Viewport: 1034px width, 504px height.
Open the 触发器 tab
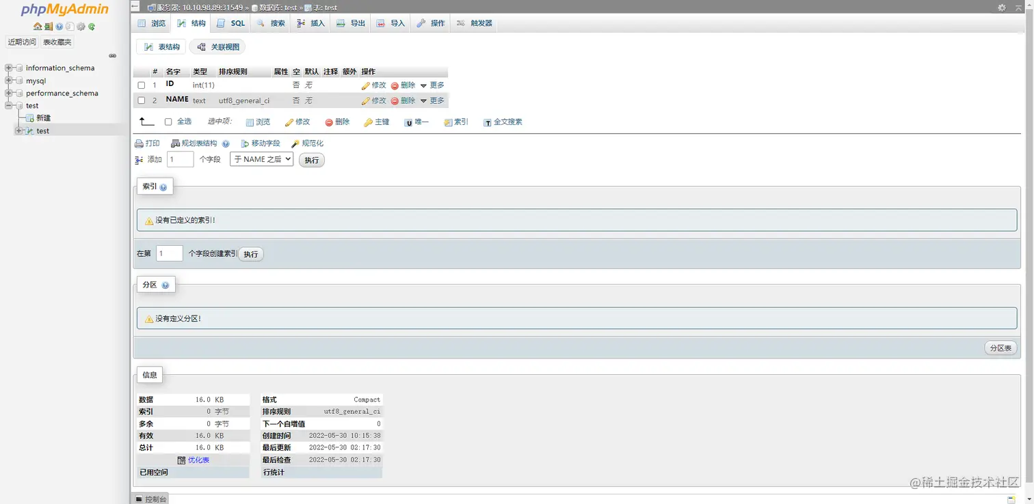[475, 23]
